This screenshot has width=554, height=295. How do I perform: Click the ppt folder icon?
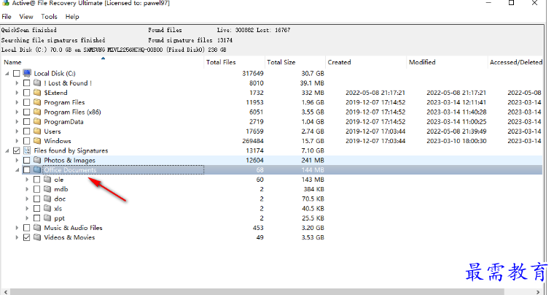pyautogui.click(x=47, y=218)
